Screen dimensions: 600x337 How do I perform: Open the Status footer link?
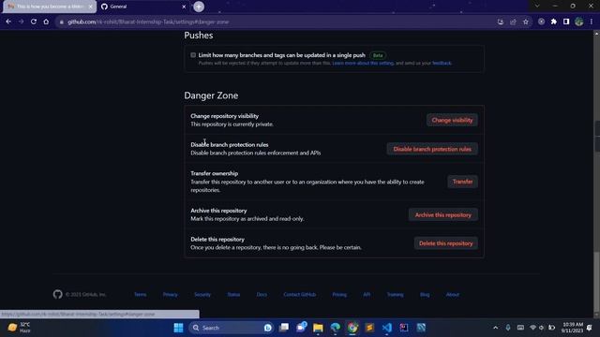tap(233, 294)
